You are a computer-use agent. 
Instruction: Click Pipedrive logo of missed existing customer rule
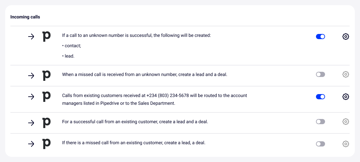[47, 144]
